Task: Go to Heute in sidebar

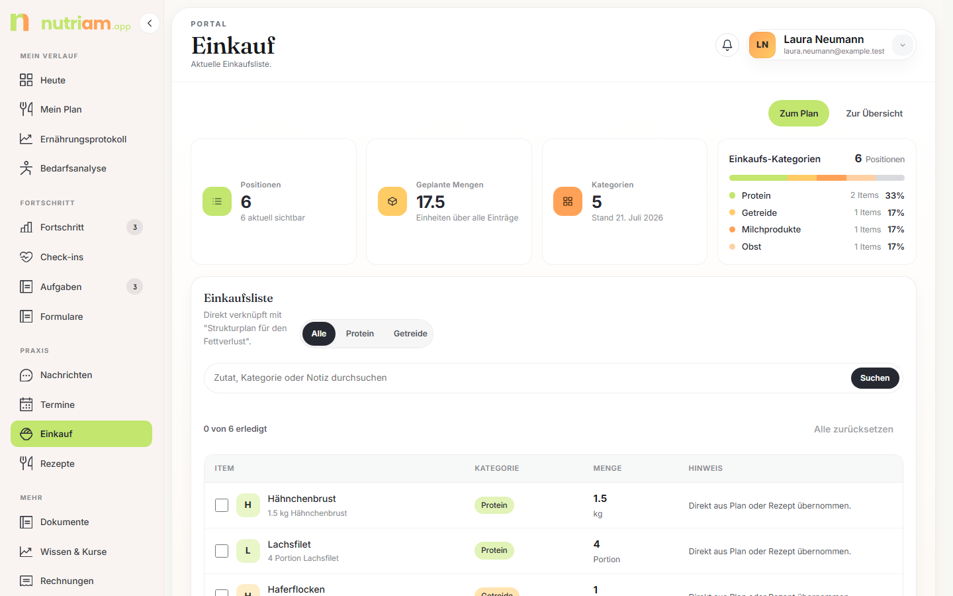Action: pyautogui.click(x=81, y=80)
